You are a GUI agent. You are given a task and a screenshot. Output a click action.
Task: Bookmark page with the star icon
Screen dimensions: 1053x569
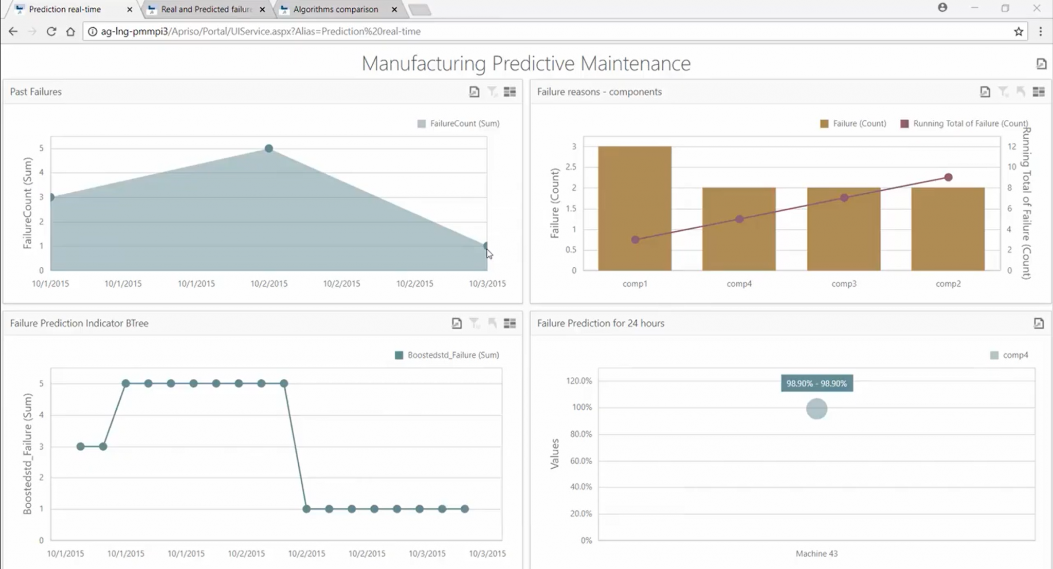tap(1019, 31)
